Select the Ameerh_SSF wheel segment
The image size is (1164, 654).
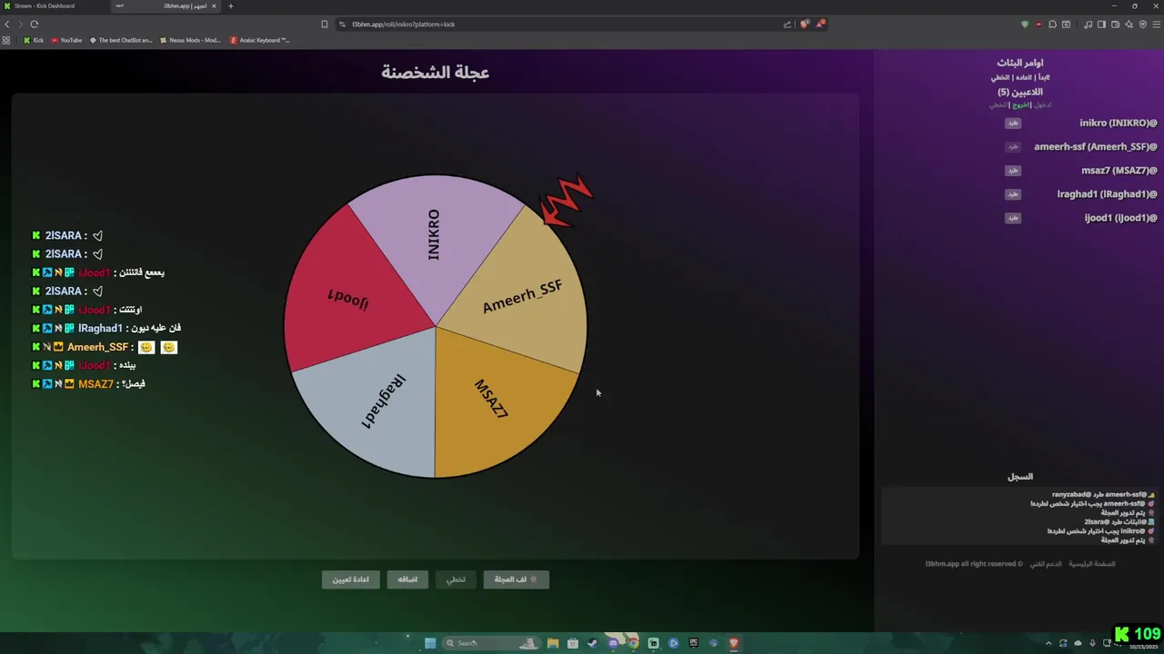click(522, 296)
